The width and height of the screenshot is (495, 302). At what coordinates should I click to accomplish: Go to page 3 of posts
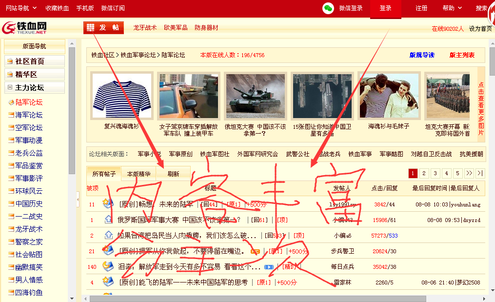click(436, 173)
